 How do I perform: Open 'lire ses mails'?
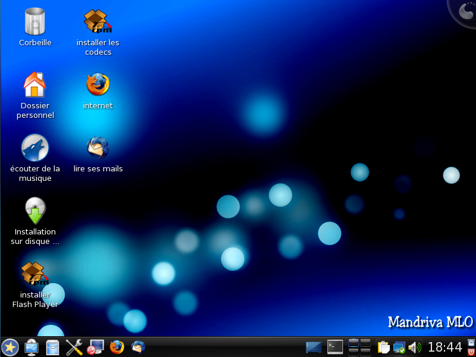[x=97, y=147]
